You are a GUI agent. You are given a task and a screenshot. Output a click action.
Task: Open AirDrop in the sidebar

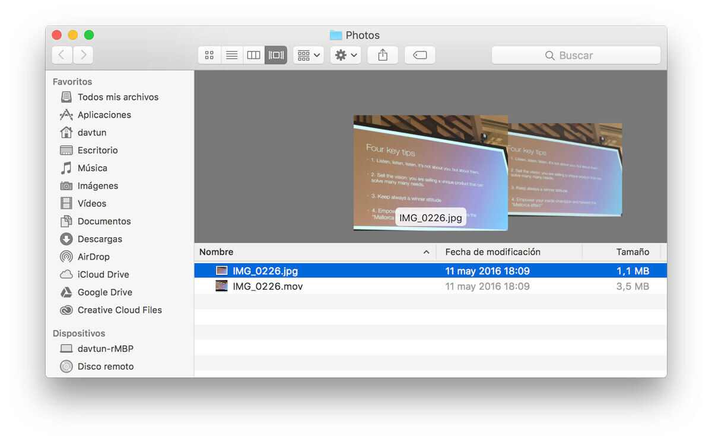tap(93, 257)
